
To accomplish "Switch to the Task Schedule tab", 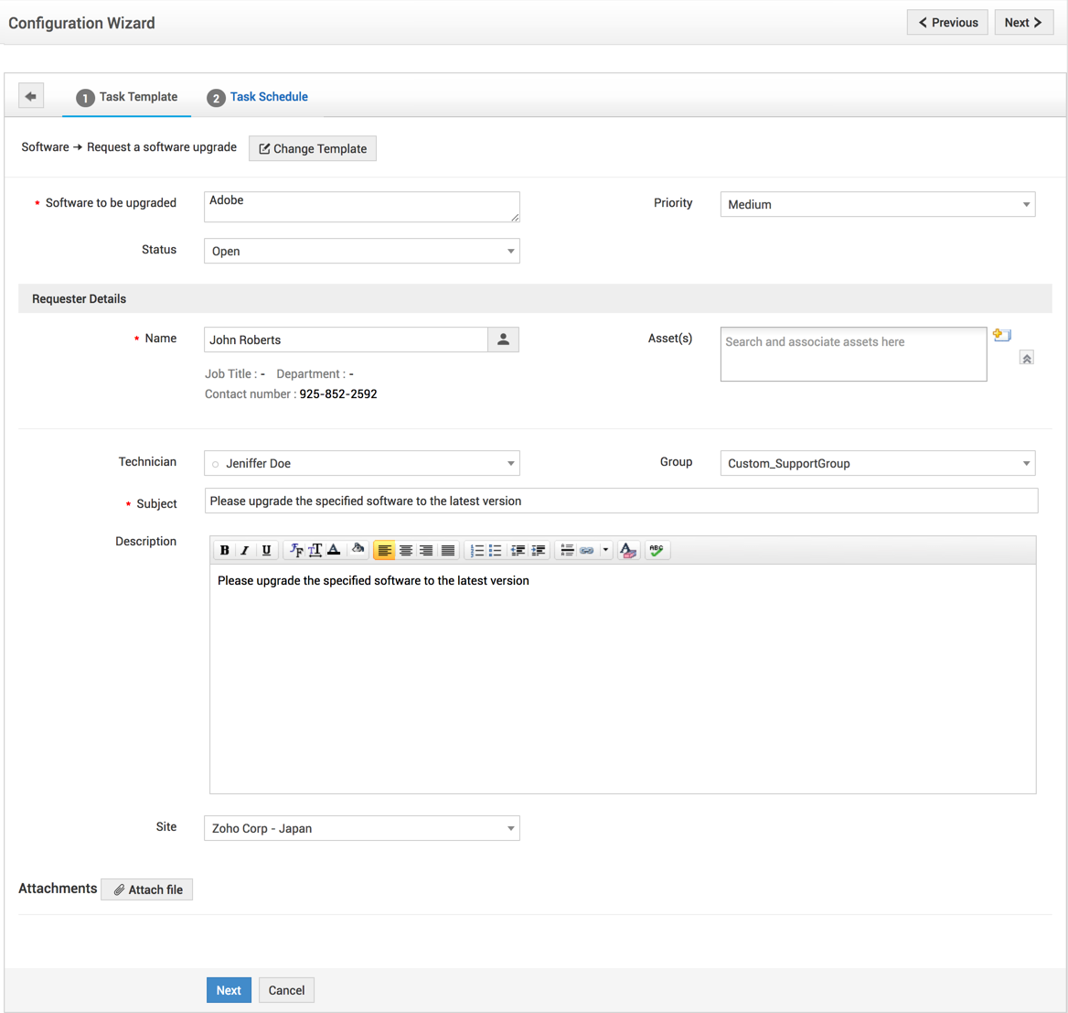I will click(268, 97).
